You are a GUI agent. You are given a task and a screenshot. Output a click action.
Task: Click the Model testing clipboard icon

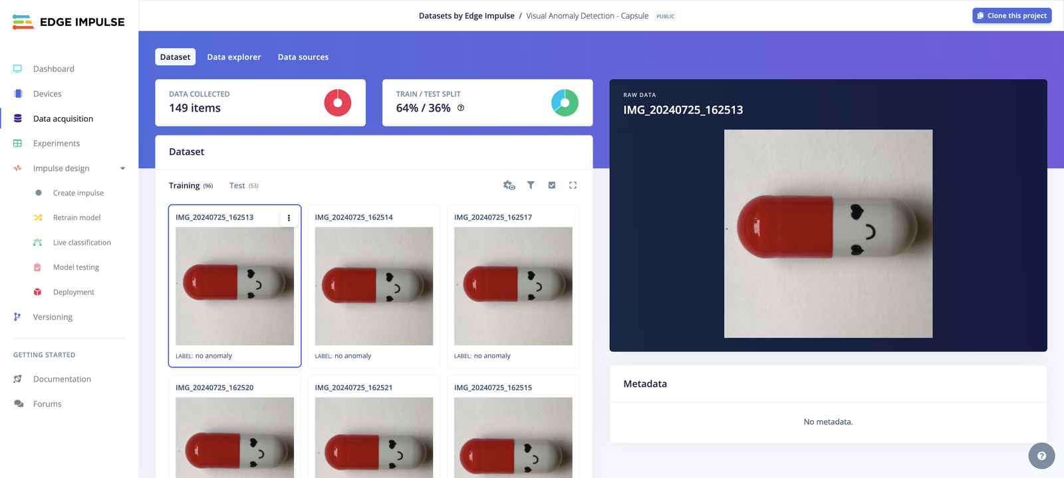[x=37, y=267]
